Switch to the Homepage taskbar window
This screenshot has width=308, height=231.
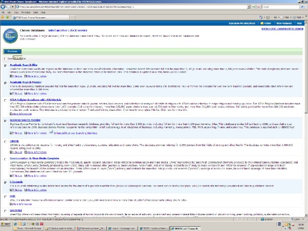(x=122, y=228)
